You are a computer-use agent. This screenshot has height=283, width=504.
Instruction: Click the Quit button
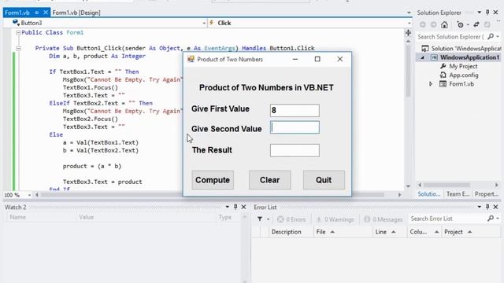pyautogui.click(x=324, y=180)
